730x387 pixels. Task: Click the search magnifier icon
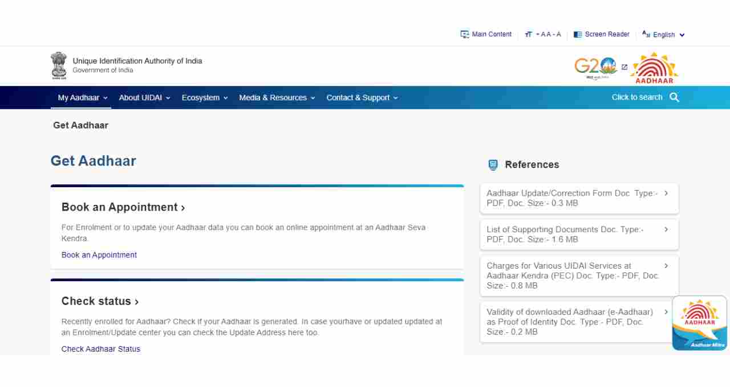675,97
